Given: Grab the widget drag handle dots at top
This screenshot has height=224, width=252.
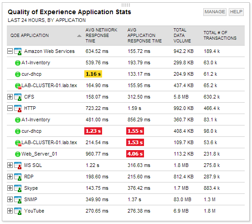Looking at the screenshot, I should [x=126, y=5].
